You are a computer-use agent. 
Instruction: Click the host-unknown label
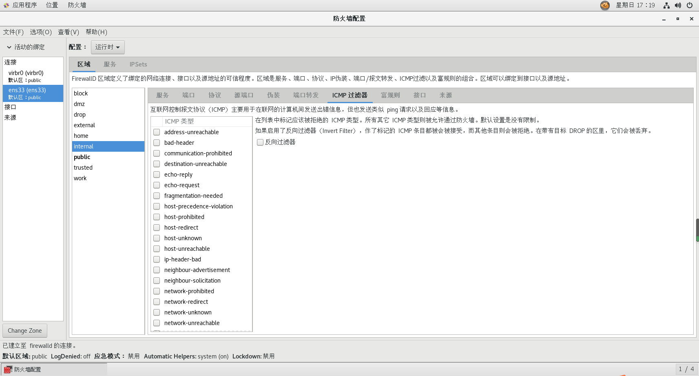point(183,238)
